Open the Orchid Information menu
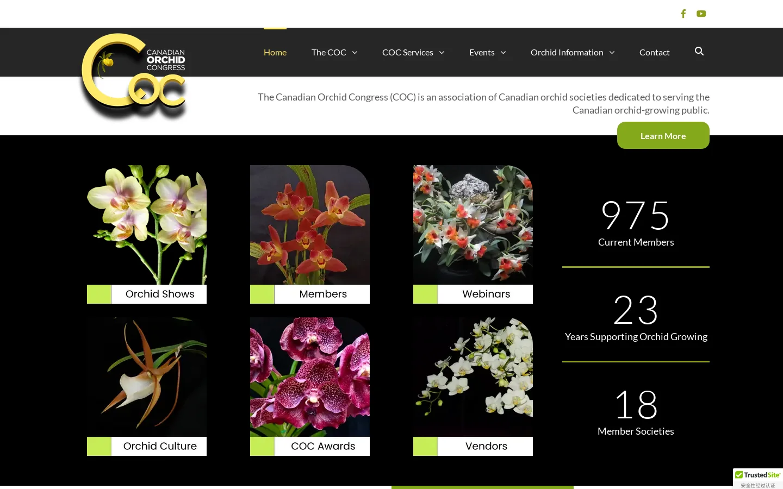Viewport: 783px width, 489px height. (567, 52)
